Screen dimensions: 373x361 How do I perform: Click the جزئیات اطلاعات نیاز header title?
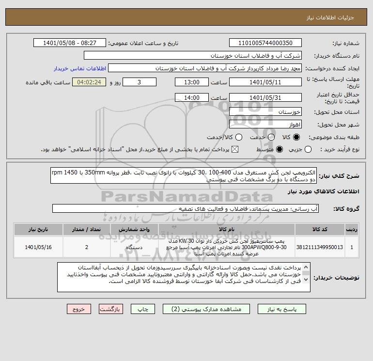point(330,17)
